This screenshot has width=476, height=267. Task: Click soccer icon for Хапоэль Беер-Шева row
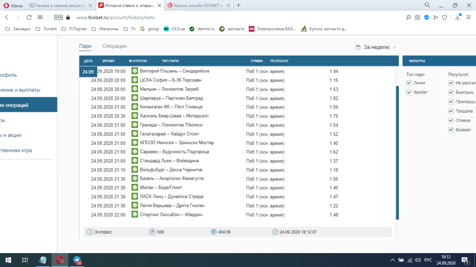(x=135, y=116)
